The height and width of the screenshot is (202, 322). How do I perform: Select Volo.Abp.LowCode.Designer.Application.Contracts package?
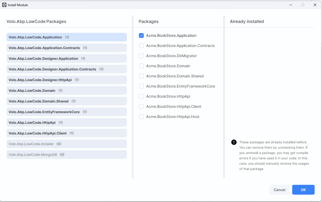point(67,69)
